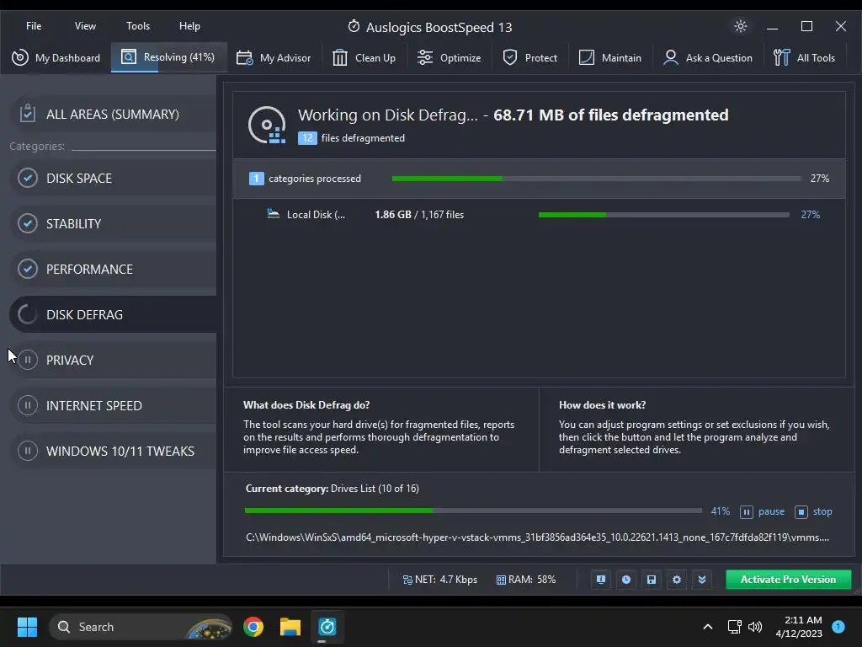Open the Windows Start menu
The image size is (862, 647).
coord(27,627)
